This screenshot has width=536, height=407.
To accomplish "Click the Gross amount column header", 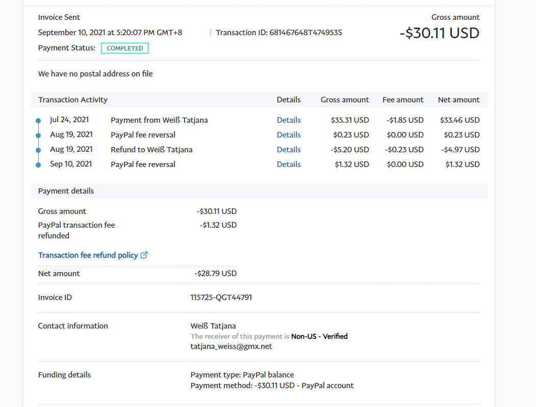I will (345, 100).
